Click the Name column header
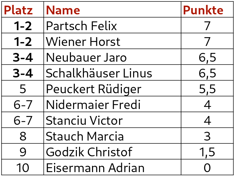The width and height of the screenshot is (235, 177). click(63, 10)
